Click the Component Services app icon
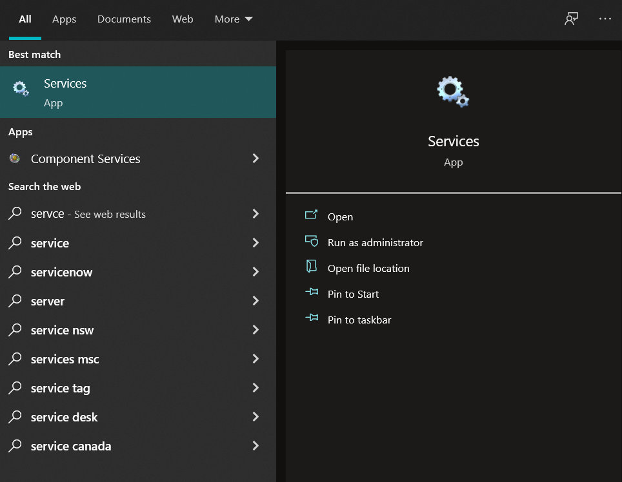Image resolution: width=622 pixels, height=482 pixels. [15, 159]
